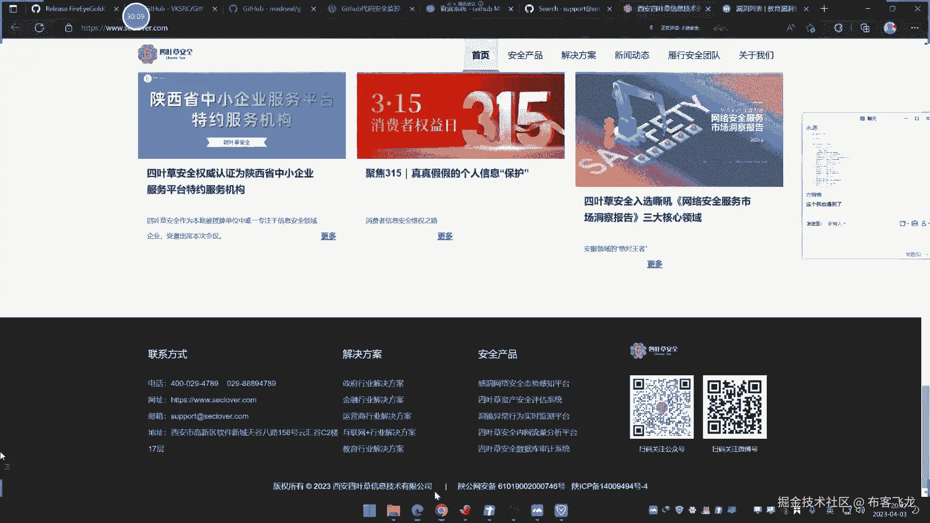Click the browser refresh icon

[39, 28]
